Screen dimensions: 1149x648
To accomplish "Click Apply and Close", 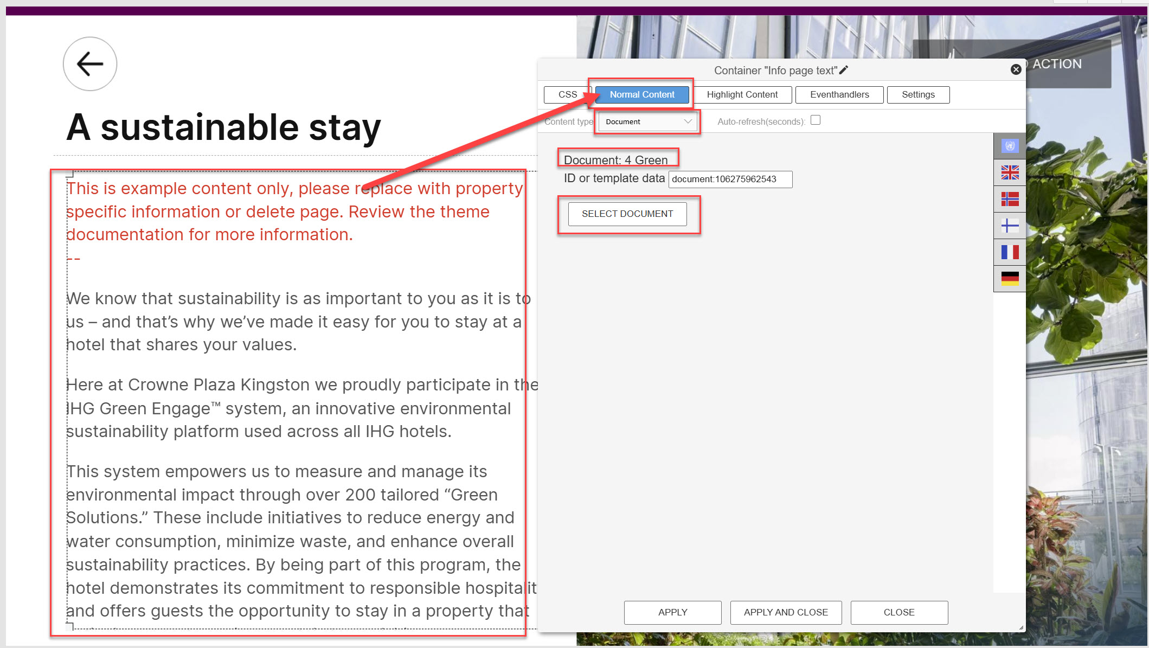I will 785,612.
